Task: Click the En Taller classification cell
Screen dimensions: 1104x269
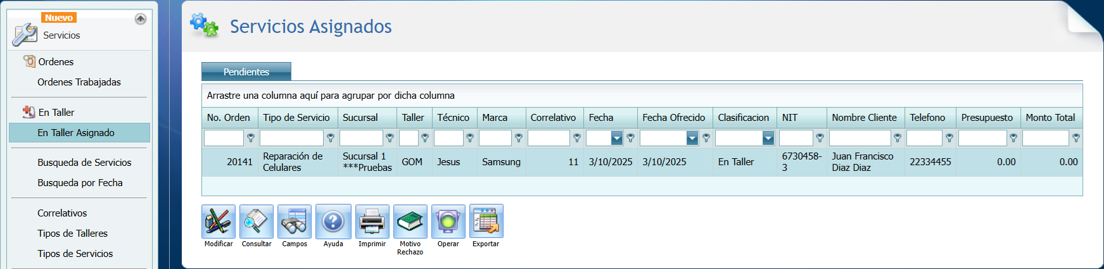Action: click(744, 162)
